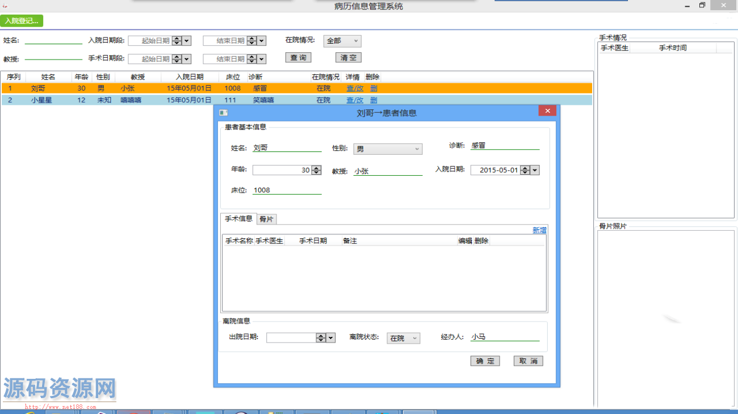Screen dimensions: 738x414
Task: Focus the 姓名 search field in main window
Action: [x=53, y=40]
